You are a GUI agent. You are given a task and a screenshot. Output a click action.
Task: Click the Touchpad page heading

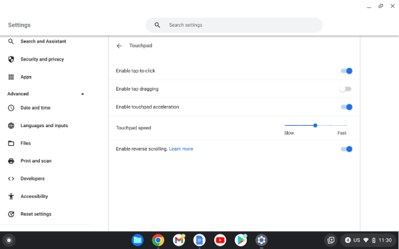(140, 46)
